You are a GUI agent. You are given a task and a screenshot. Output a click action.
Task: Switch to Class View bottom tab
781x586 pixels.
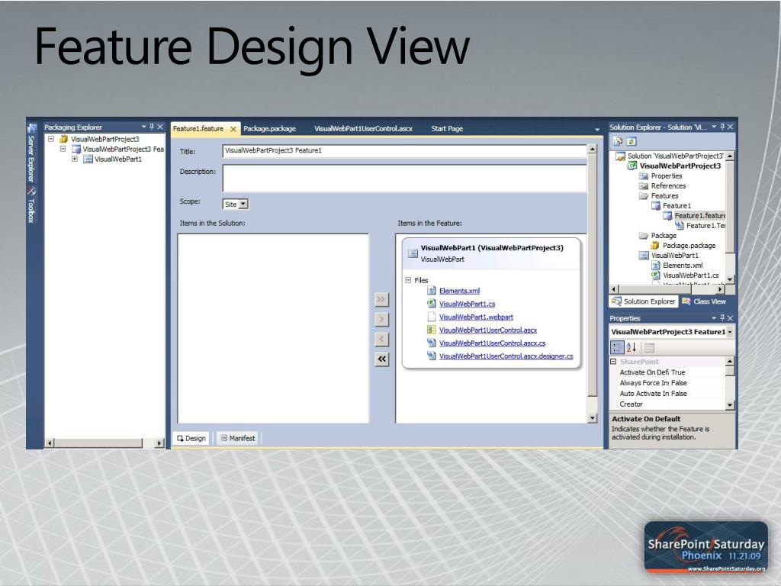click(704, 301)
